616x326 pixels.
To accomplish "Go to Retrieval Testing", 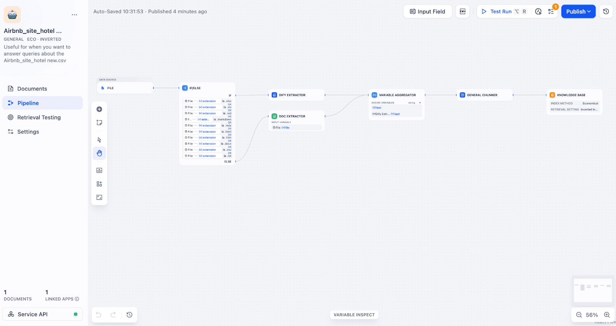I will (x=39, y=117).
